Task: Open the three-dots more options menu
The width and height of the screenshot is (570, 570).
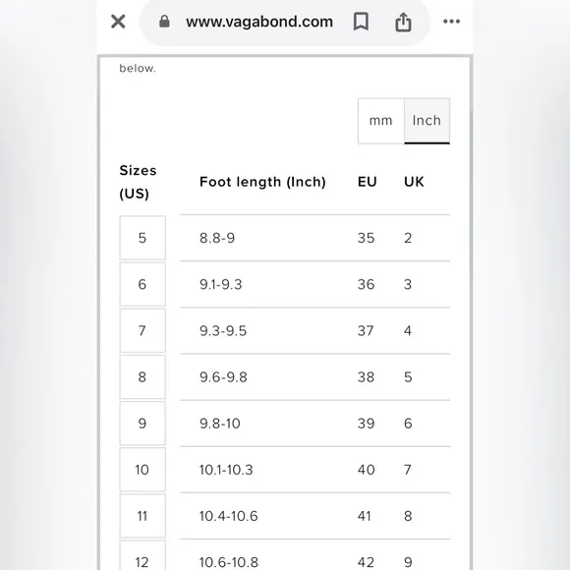Action: (x=451, y=22)
